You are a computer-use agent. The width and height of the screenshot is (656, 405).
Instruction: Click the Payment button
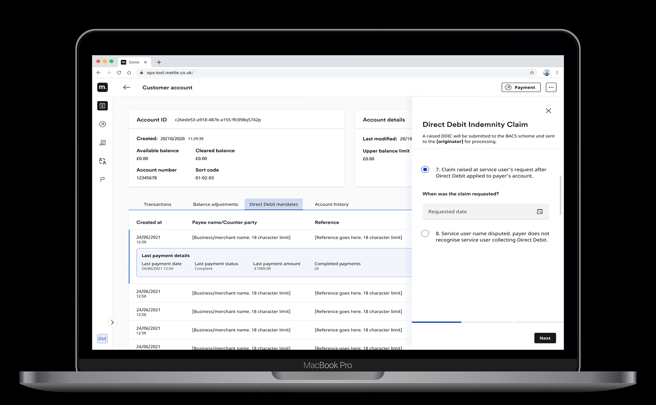521,87
